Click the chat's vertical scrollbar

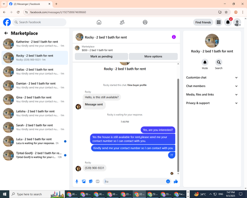(178, 125)
